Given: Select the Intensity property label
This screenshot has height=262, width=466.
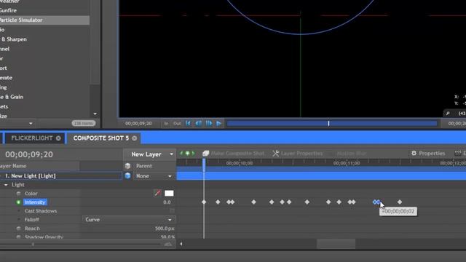Looking at the screenshot, I should click(x=35, y=202).
